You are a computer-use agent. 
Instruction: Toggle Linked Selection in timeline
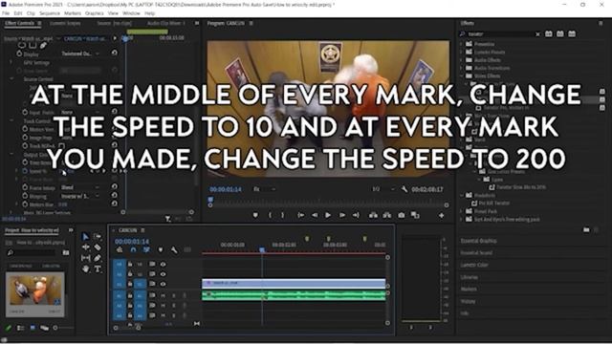[146, 250]
